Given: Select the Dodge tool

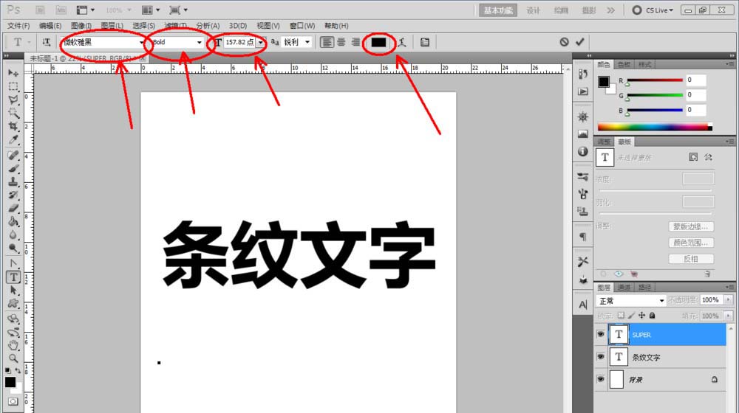Looking at the screenshot, I should (x=13, y=247).
